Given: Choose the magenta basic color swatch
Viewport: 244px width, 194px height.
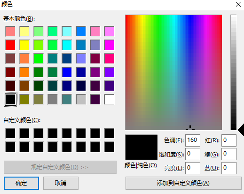Looking at the screenshot, I should 109,45.
